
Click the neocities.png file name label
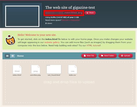pyautogui.click(x=35, y=75)
